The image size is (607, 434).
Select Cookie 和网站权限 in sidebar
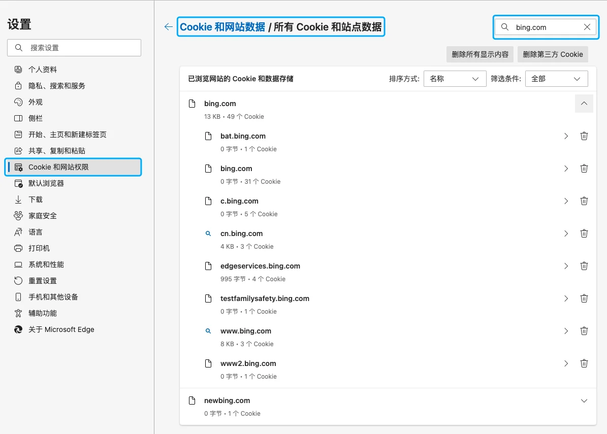(74, 167)
